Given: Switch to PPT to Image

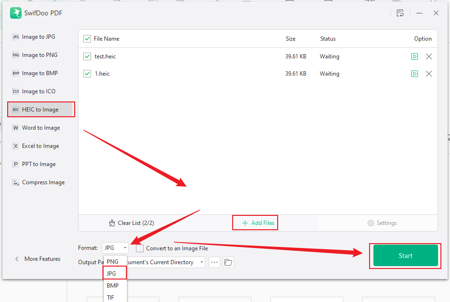Looking at the screenshot, I should (x=38, y=164).
